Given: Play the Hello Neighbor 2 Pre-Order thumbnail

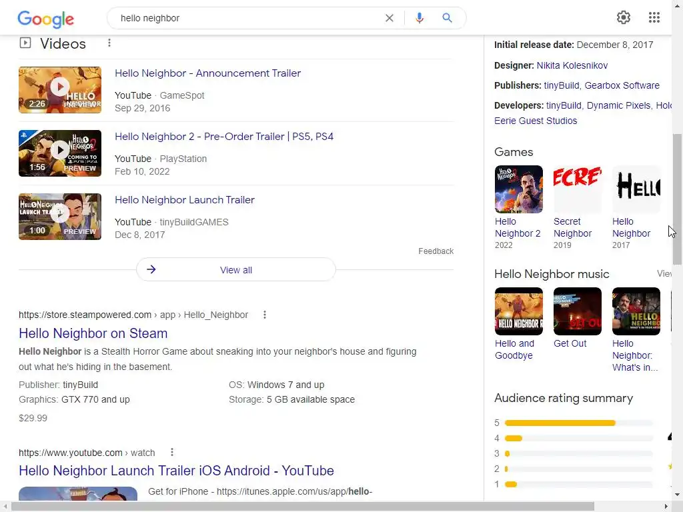Looking at the screenshot, I should [60, 153].
